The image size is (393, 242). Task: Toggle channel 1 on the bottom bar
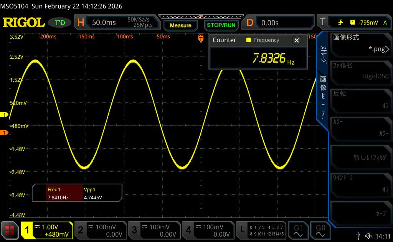pos(47,230)
